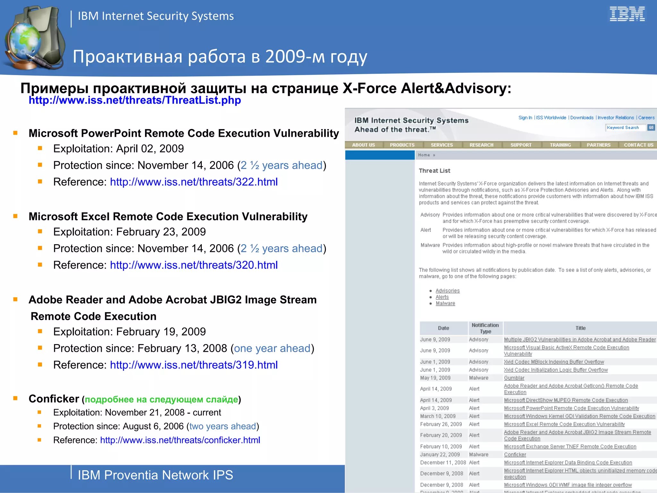Click the Title column header
Screen dimensions: 657x493
point(580,328)
